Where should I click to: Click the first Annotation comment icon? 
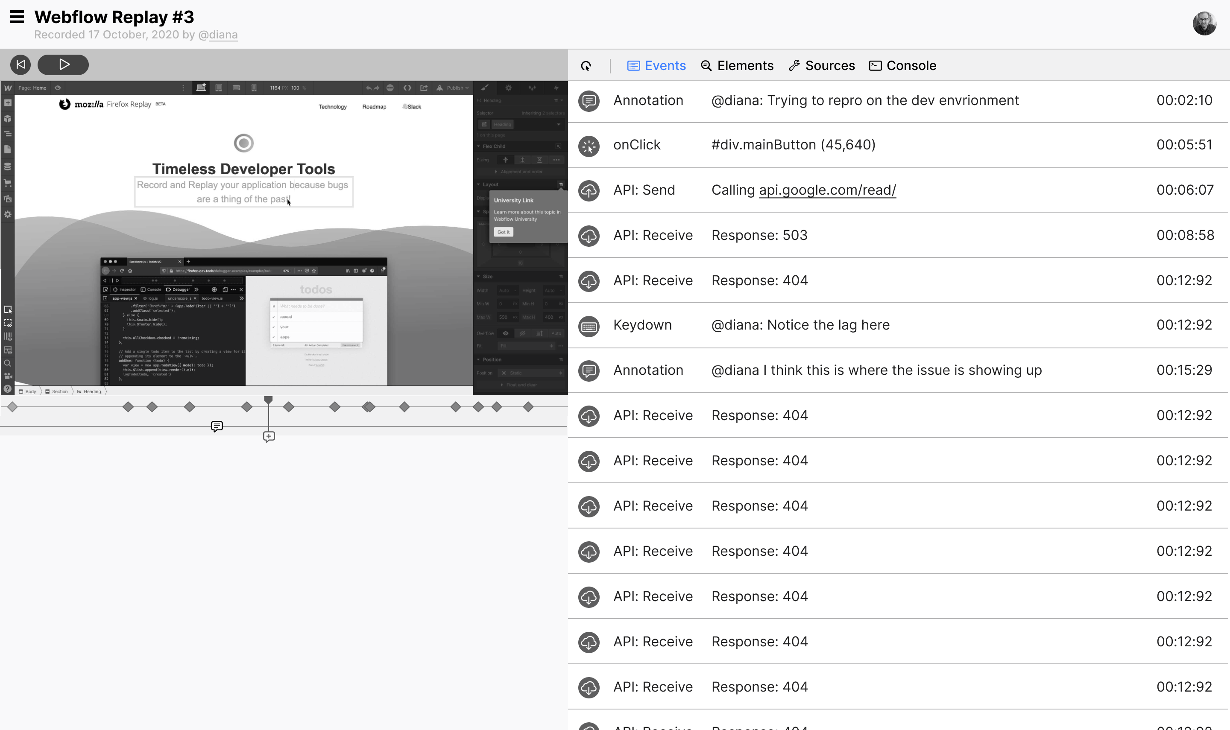(589, 101)
